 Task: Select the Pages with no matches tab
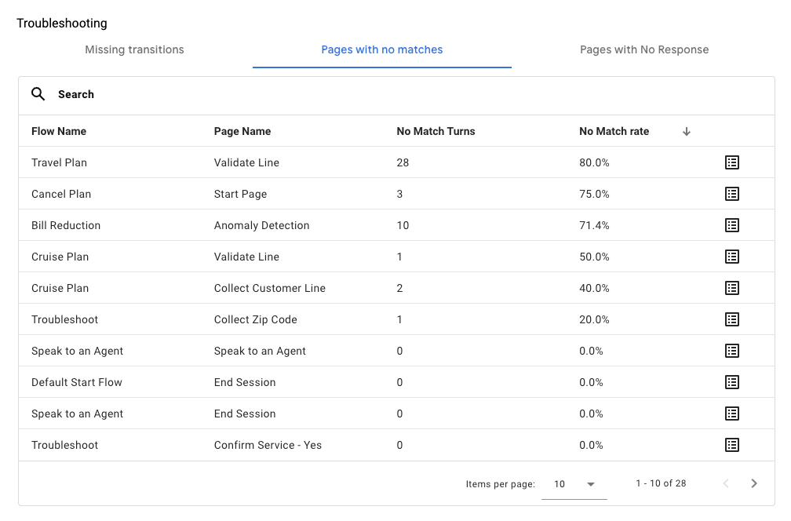pos(382,49)
